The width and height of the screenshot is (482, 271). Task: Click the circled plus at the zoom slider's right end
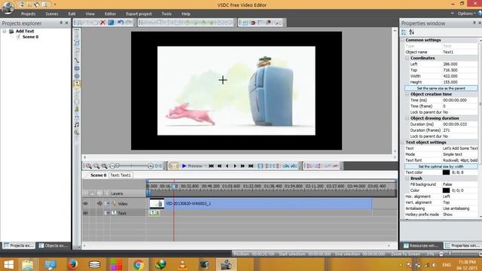[151, 166]
